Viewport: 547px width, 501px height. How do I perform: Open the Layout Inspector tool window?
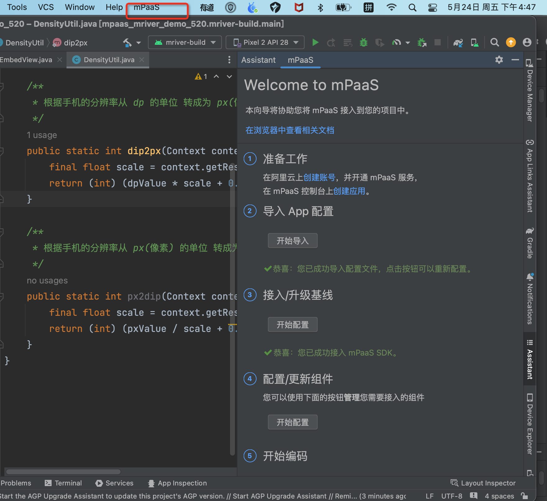coord(483,483)
